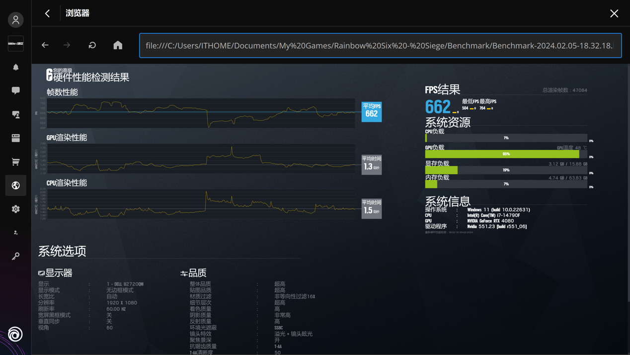Screen dimensions: 630x355
Task: Open notifications bell in sidebar
Action: (x=16, y=67)
